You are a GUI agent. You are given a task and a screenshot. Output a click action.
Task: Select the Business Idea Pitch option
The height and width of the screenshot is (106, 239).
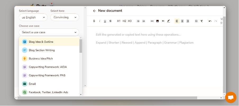pyautogui.click(x=41, y=59)
